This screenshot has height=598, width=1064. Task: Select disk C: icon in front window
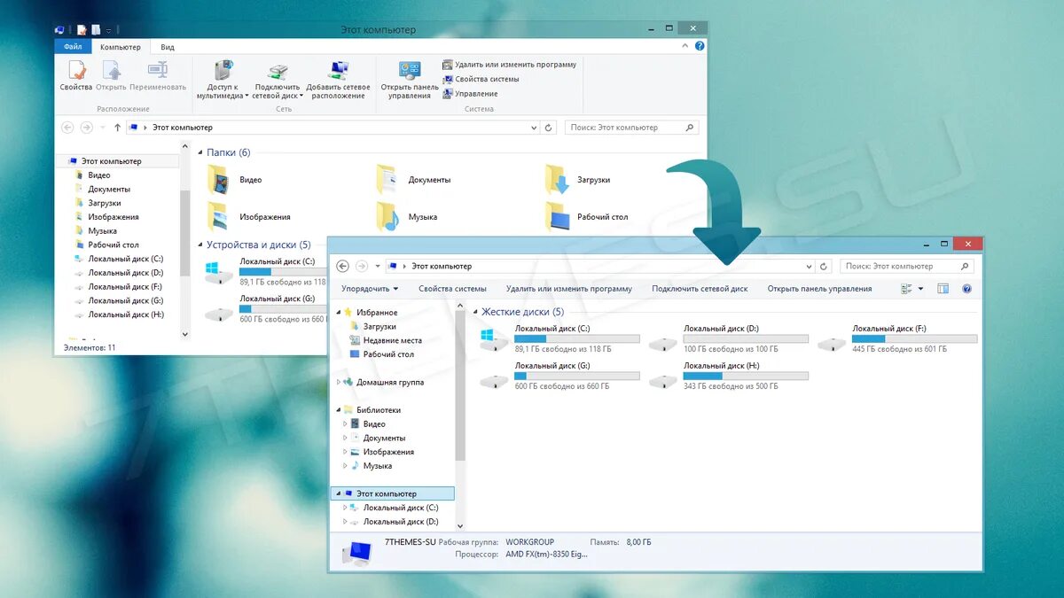click(x=493, y=339)
